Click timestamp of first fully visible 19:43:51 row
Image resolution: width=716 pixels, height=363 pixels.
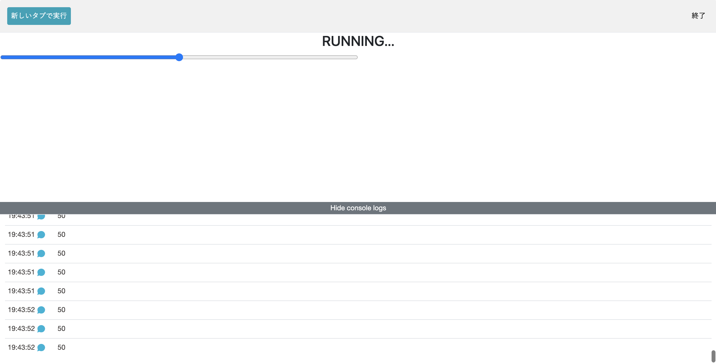[21, 235]
